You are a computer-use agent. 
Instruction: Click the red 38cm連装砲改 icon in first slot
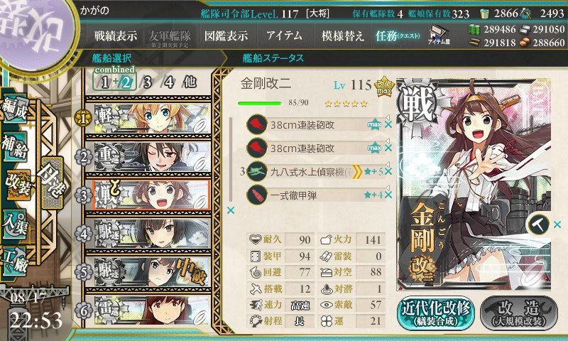pyautogui.click(x=257, y=124)
